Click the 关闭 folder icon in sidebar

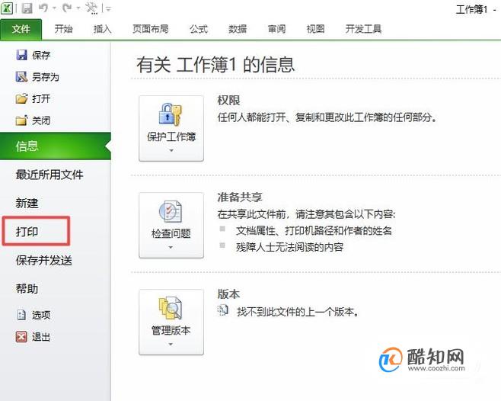(x=21, y=120)
